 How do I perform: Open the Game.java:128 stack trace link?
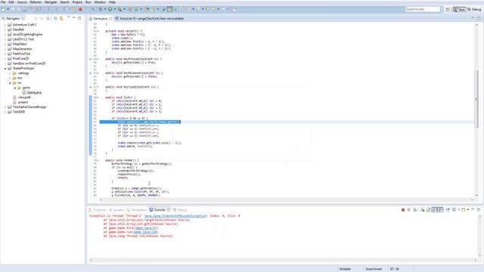tap(146, 232)
